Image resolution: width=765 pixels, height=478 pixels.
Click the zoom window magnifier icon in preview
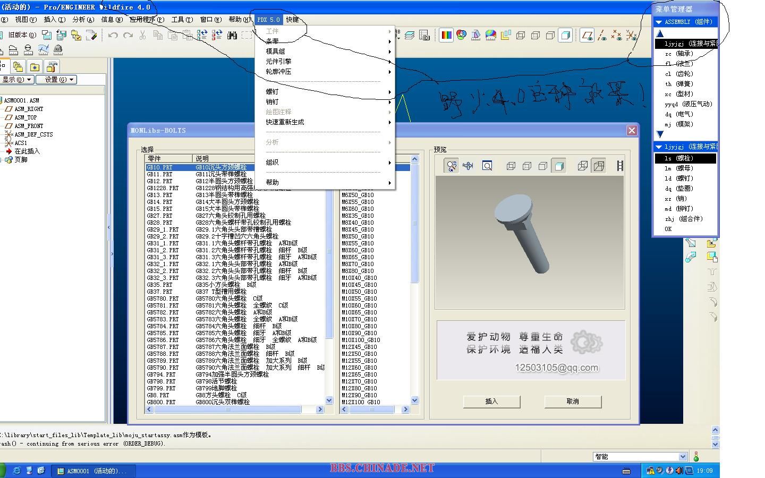(487, 166)
